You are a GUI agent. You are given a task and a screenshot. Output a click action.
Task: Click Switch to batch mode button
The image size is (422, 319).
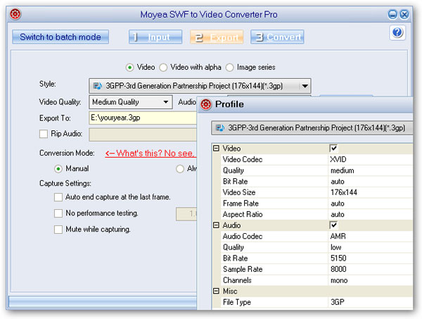coord(60,37)
